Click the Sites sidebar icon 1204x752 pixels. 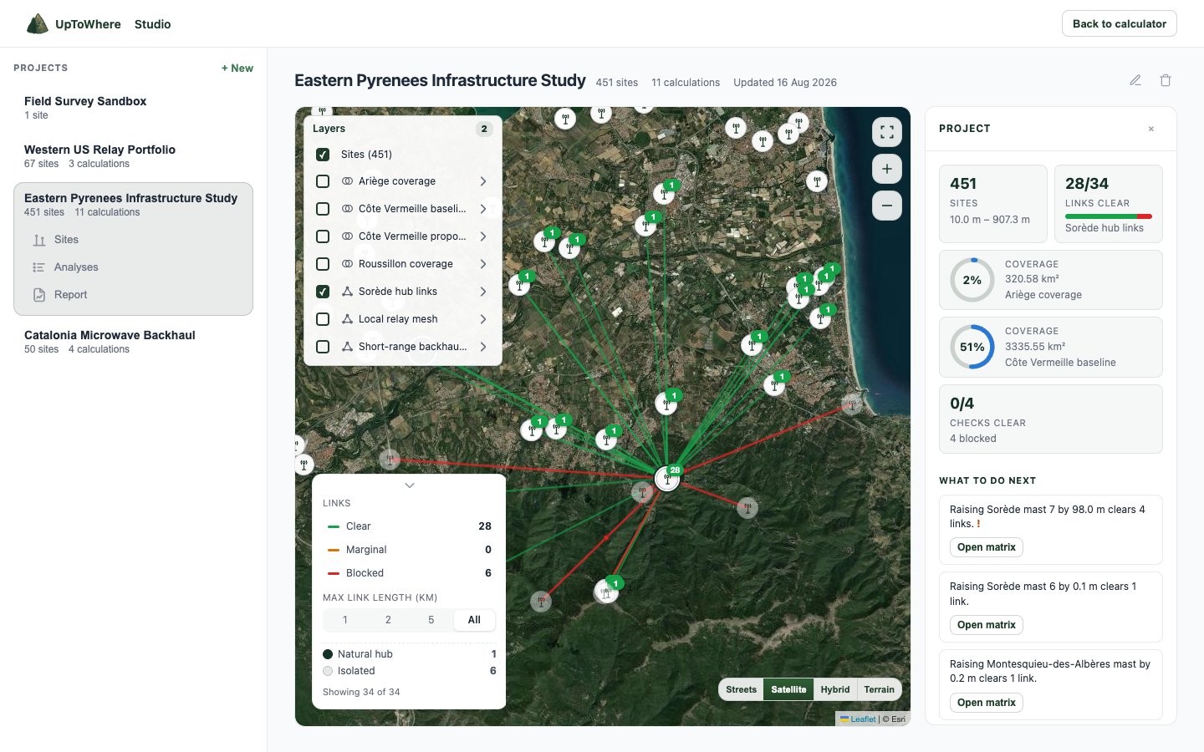coord(39,240)
